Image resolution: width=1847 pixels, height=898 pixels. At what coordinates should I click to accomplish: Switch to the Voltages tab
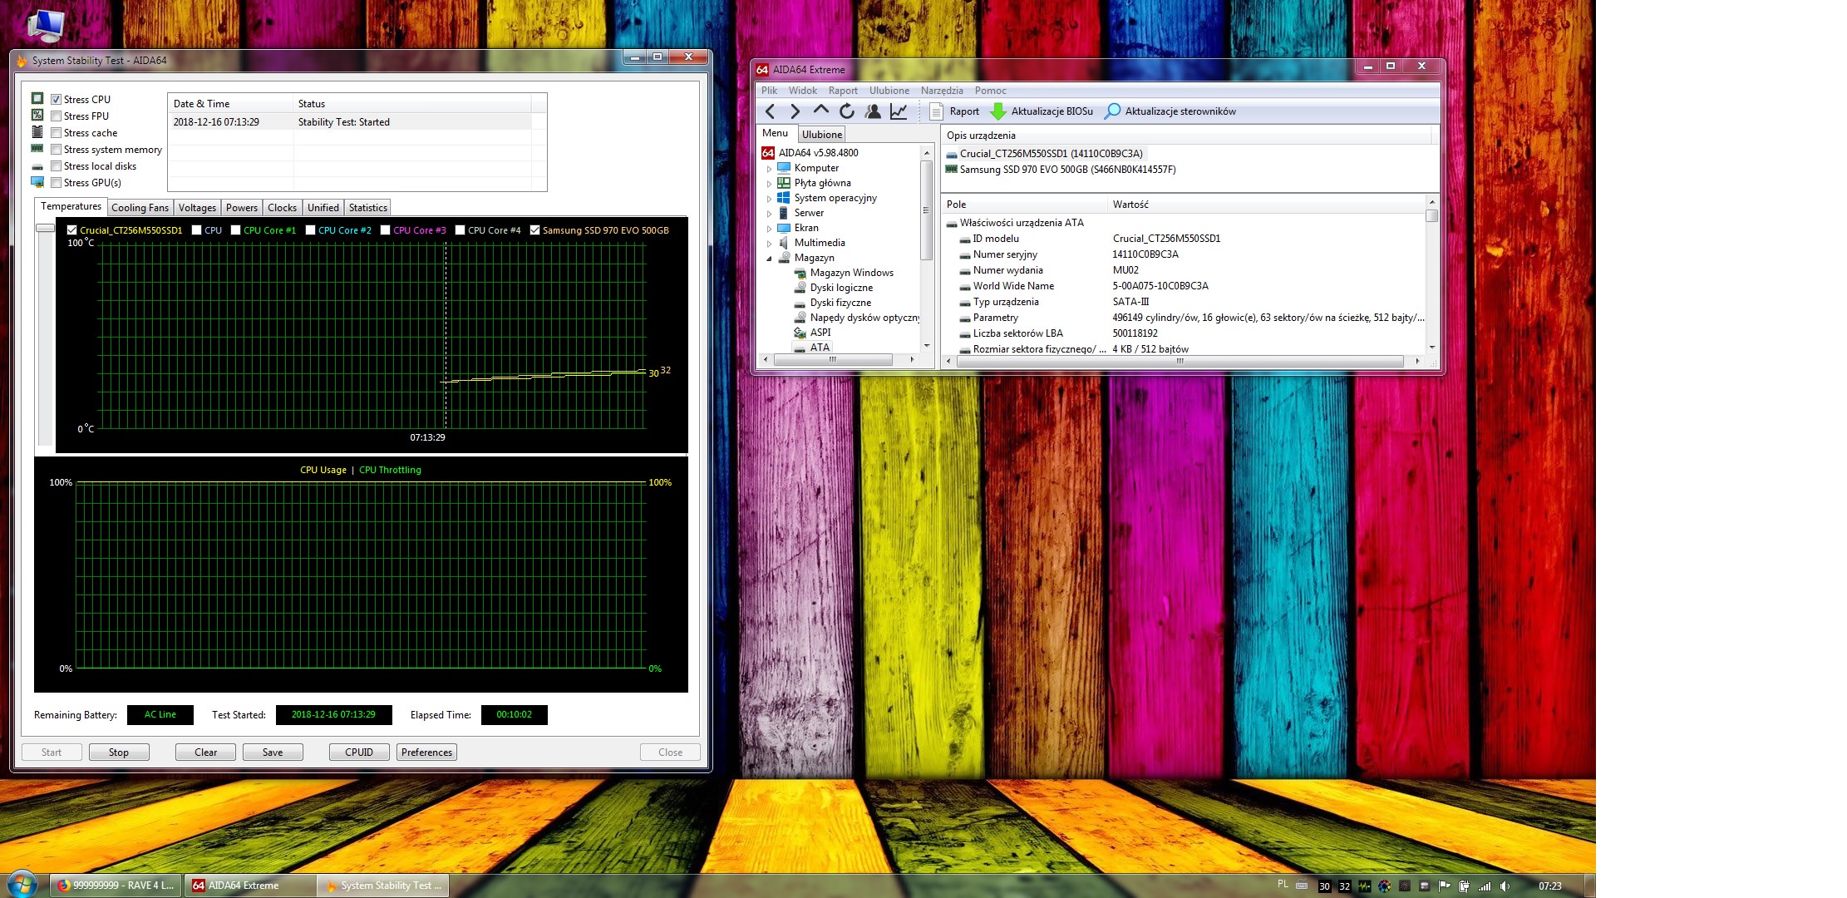click(x=197, y=208)
